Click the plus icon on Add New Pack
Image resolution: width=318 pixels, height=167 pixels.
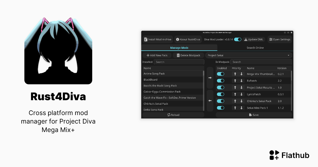[148, 55]
